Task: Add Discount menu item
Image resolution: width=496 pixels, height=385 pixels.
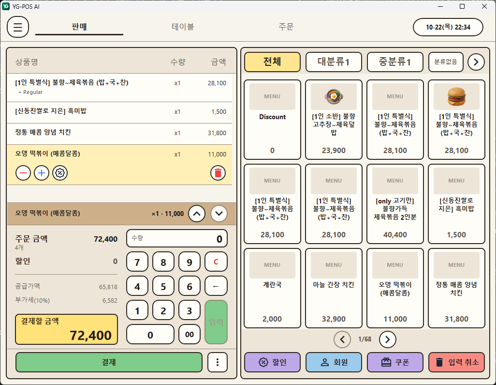Action: point(272,120)
